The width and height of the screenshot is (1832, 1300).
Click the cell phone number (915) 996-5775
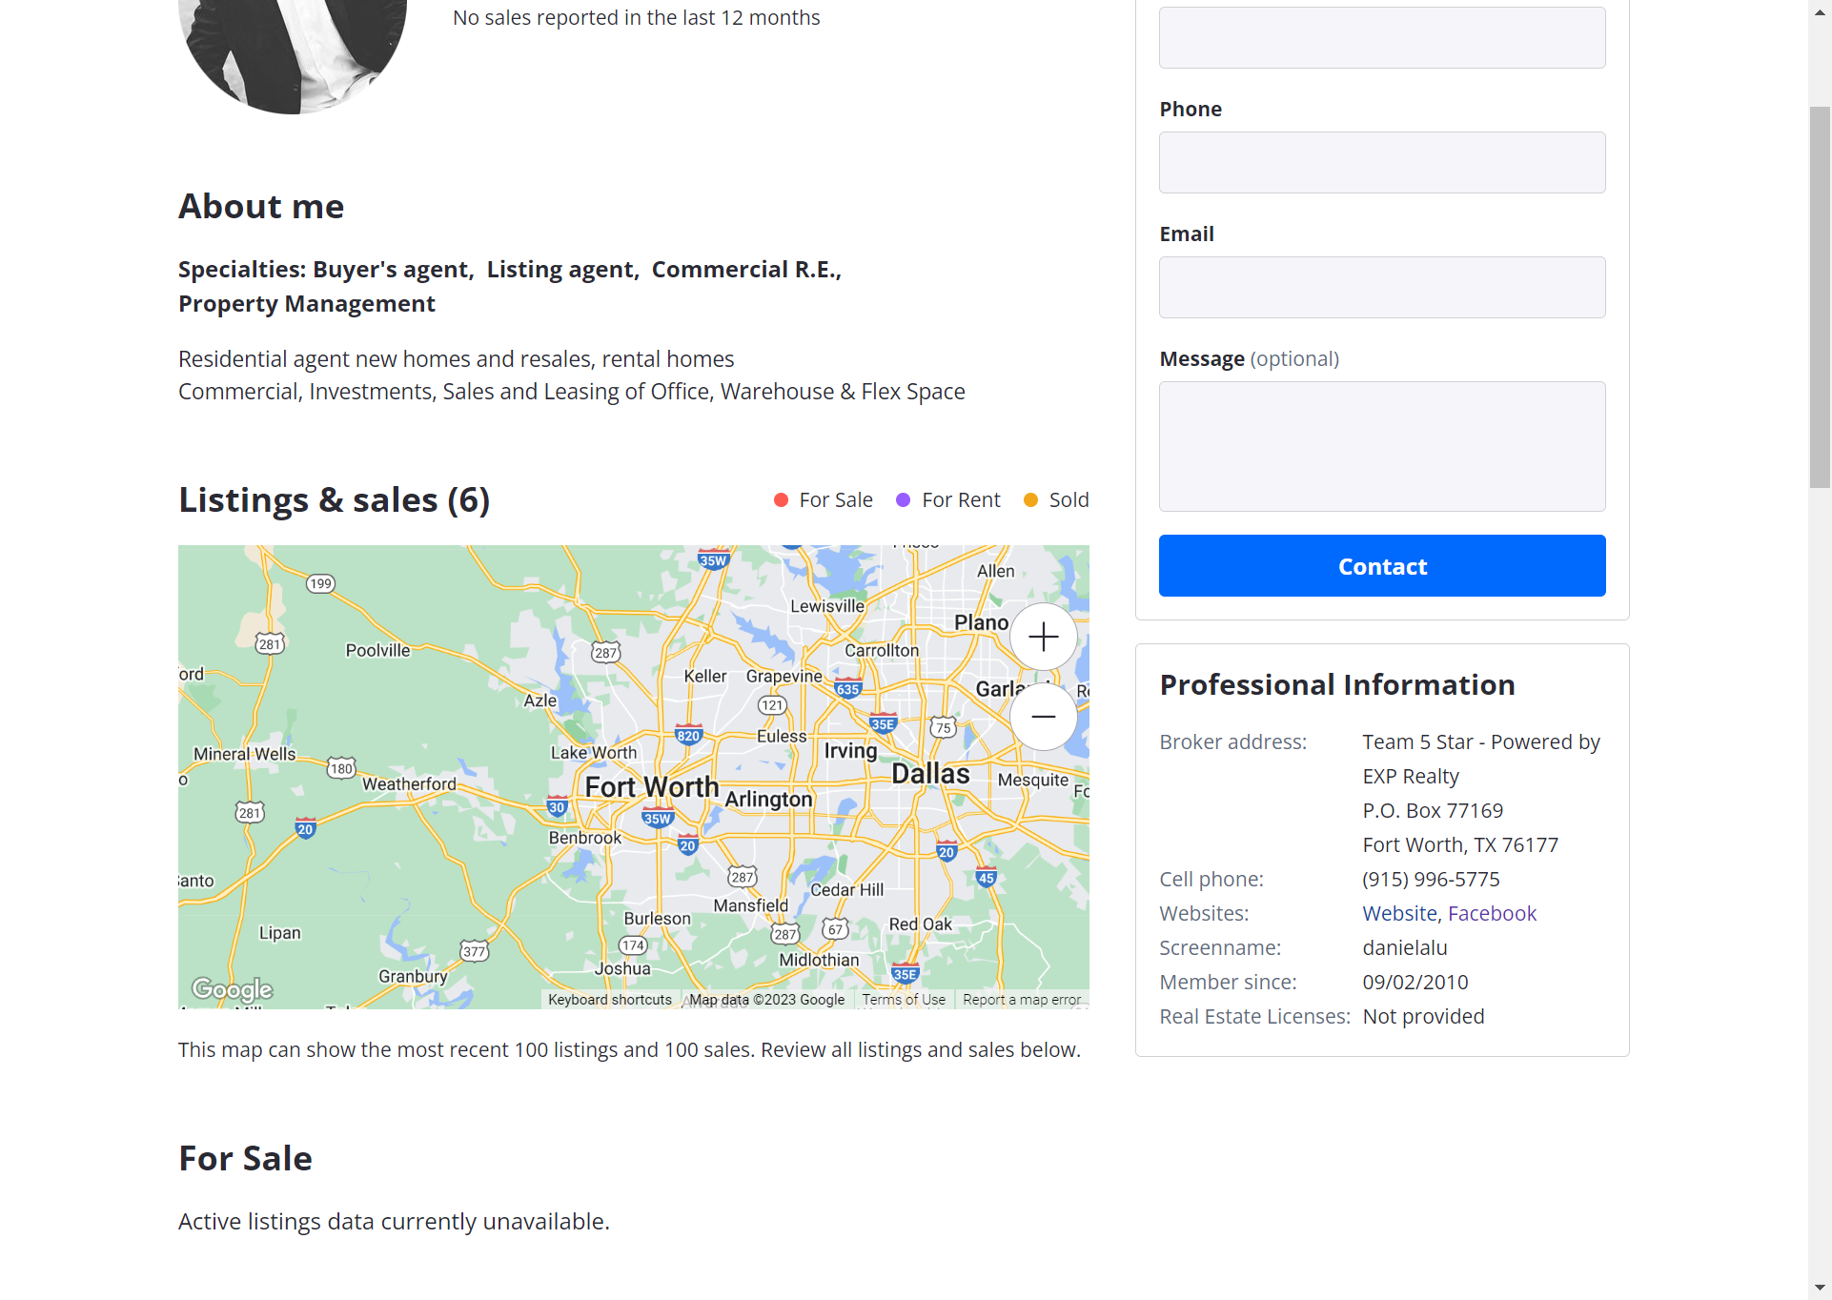pos(1431,879)
